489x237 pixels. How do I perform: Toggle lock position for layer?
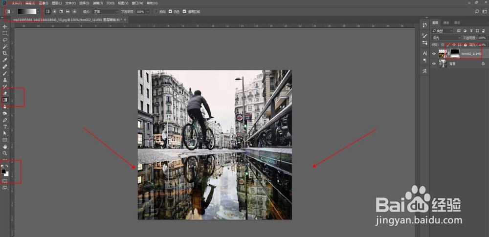point(454,45)
